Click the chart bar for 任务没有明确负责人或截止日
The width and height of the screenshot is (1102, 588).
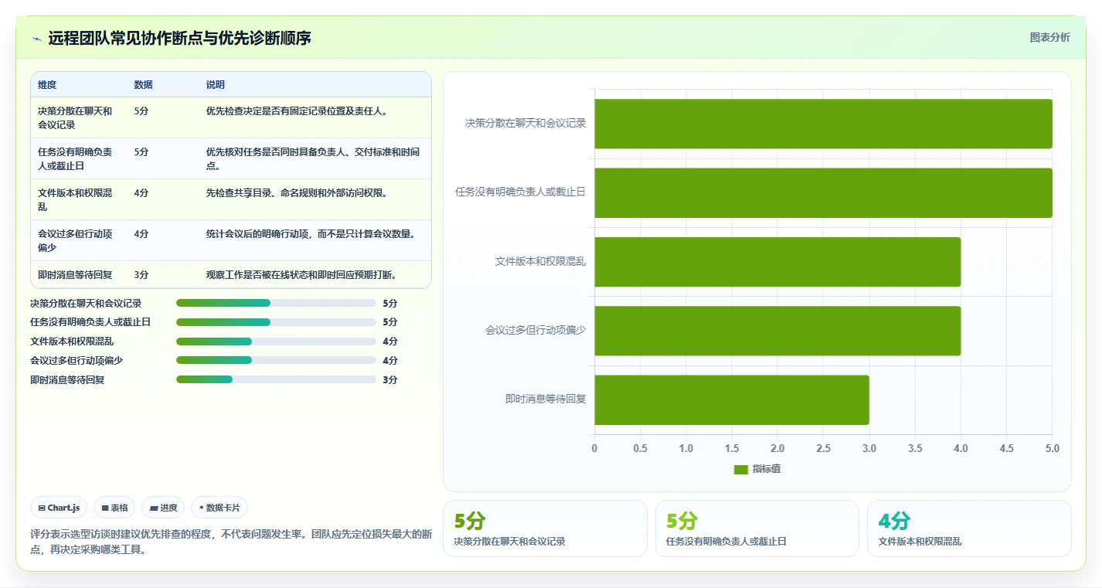tap(823, 192)
